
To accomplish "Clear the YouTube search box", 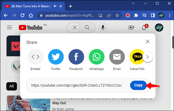I will [x=75, y=27].
